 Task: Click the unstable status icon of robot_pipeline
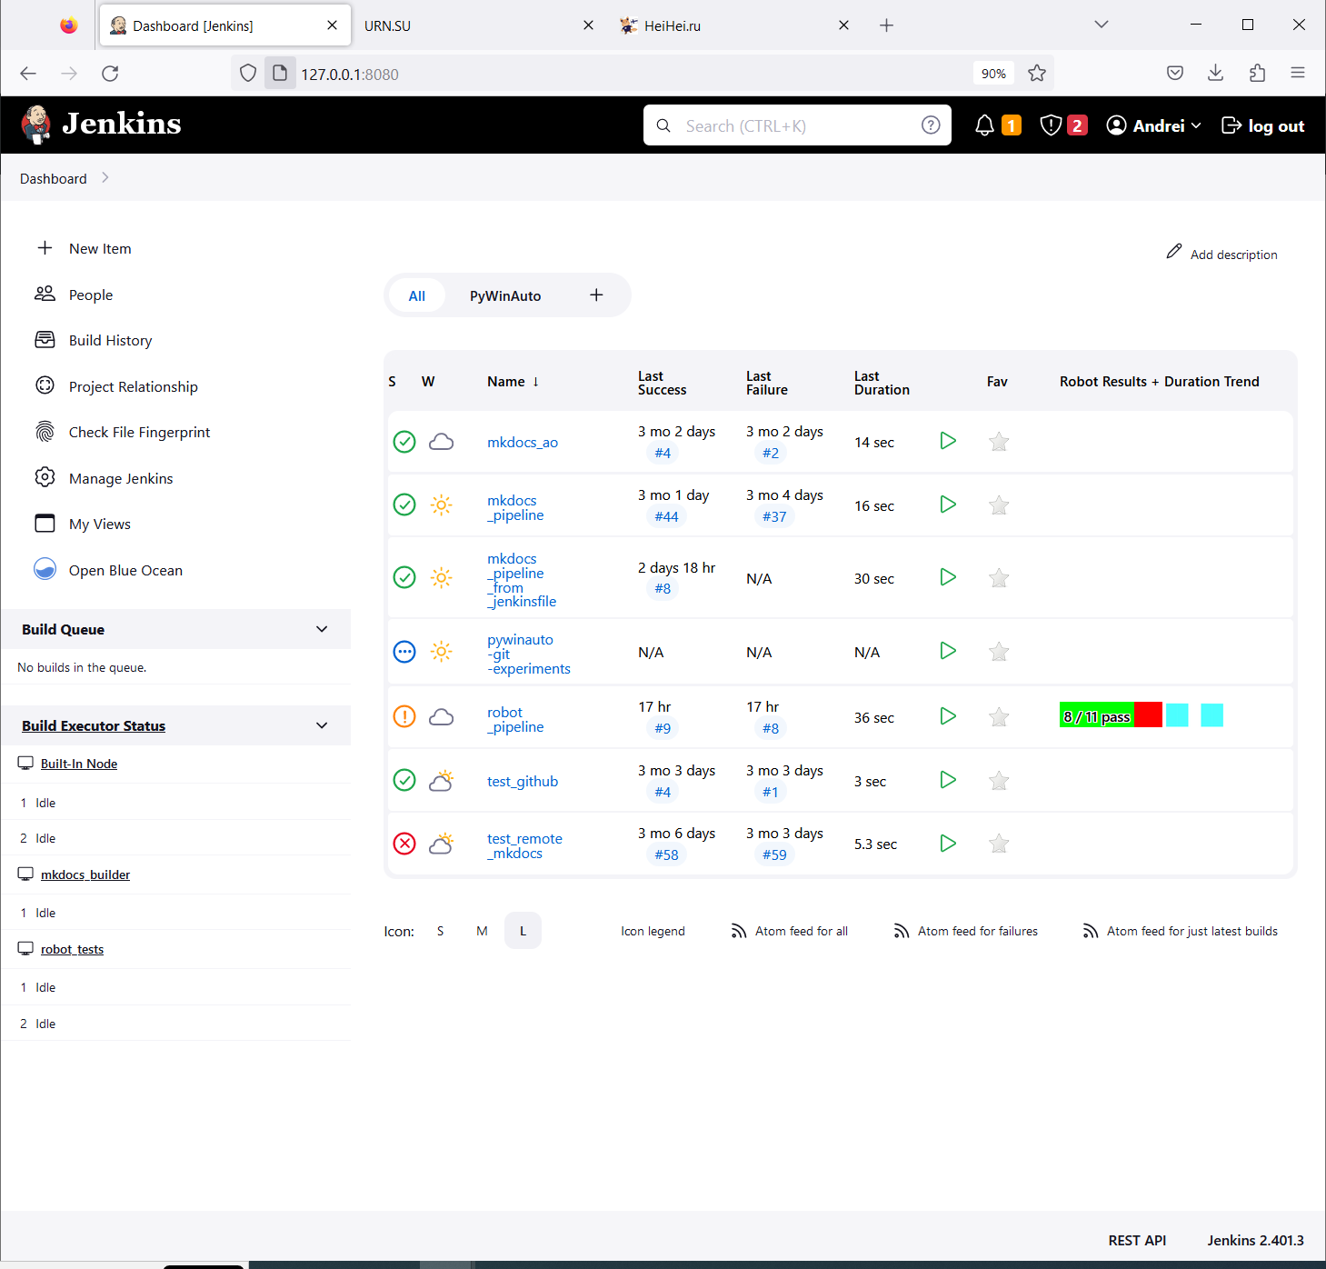404,716
